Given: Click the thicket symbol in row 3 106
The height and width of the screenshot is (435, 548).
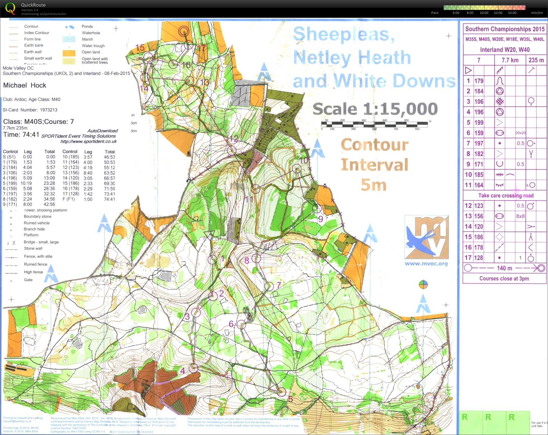Looking at the screenshot, I should point(500,101).
